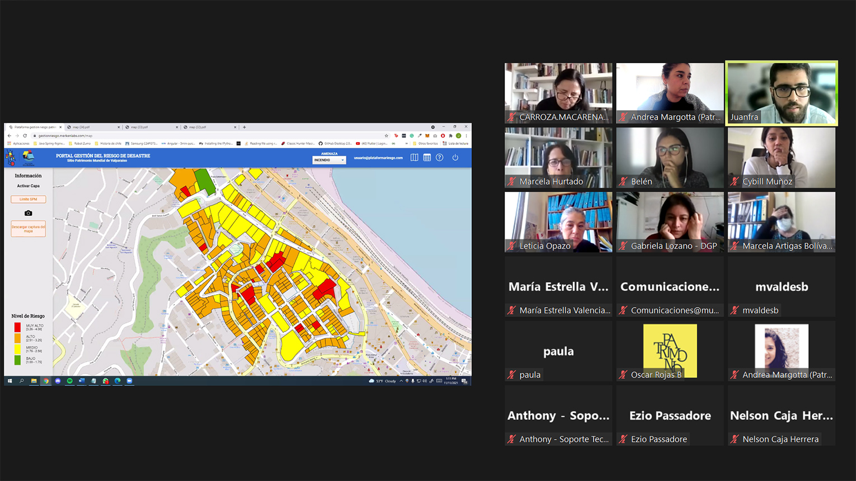Bookmark page using the star icon
856x481 pixels.
[x=386, y=135]
